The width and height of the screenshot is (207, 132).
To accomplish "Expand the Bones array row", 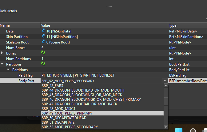I will (2, 53).
